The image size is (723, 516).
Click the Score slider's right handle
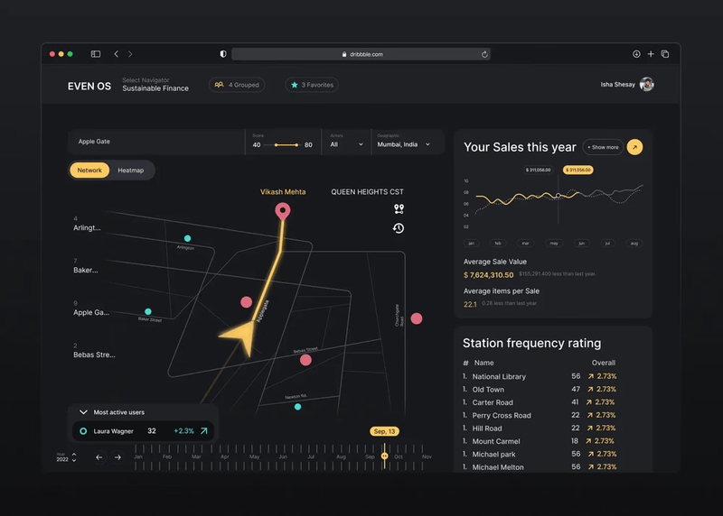point(296,145)
